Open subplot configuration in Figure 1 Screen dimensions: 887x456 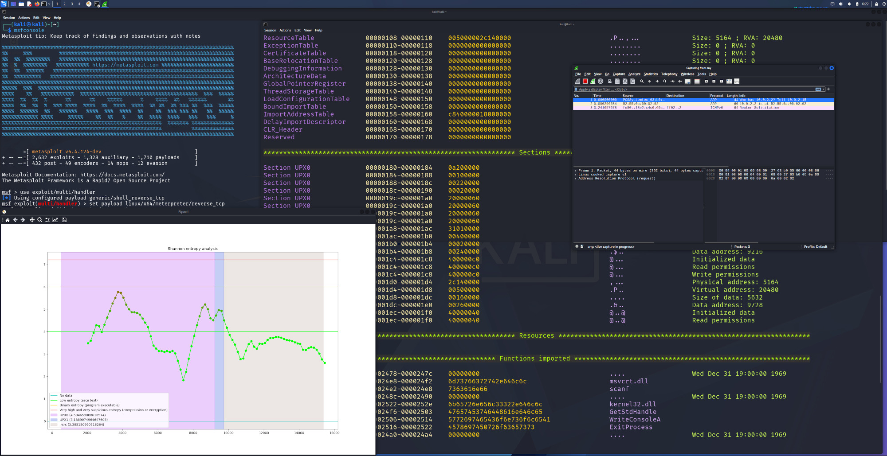(x=47, y=220)
